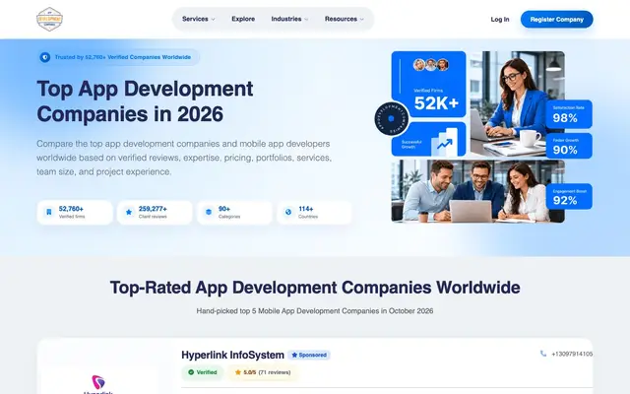630x394 pixels.
Task: Click the star icon beside 259,277+ Client reviews
Action: coord(129,212)
